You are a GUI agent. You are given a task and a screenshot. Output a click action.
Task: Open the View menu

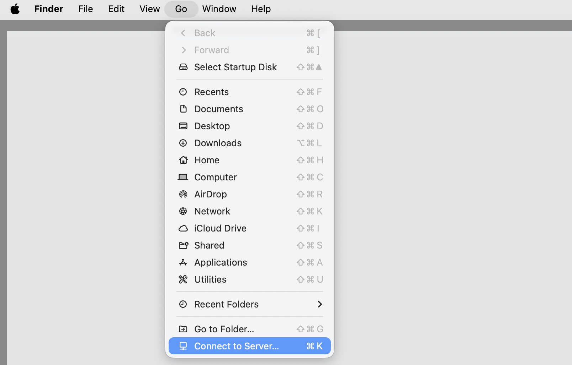click(x=150, y=9)
